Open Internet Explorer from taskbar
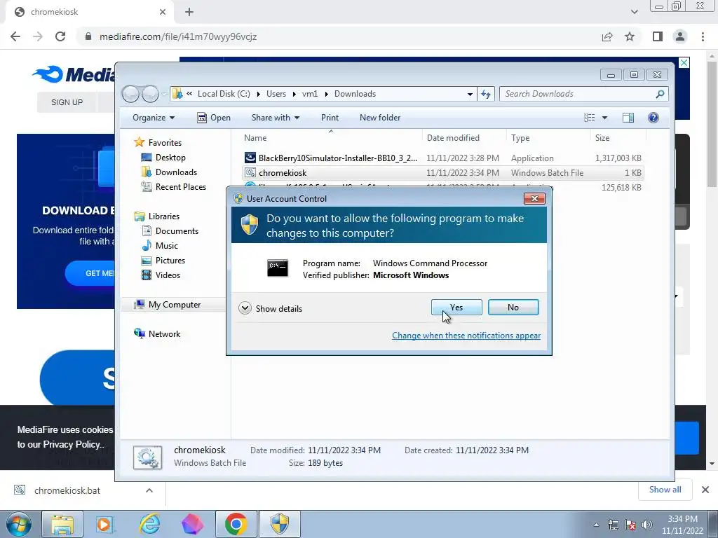This screenshot has height=538, width=718. (149, 524)
